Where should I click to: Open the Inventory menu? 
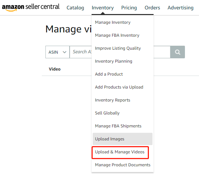(103, 8)
